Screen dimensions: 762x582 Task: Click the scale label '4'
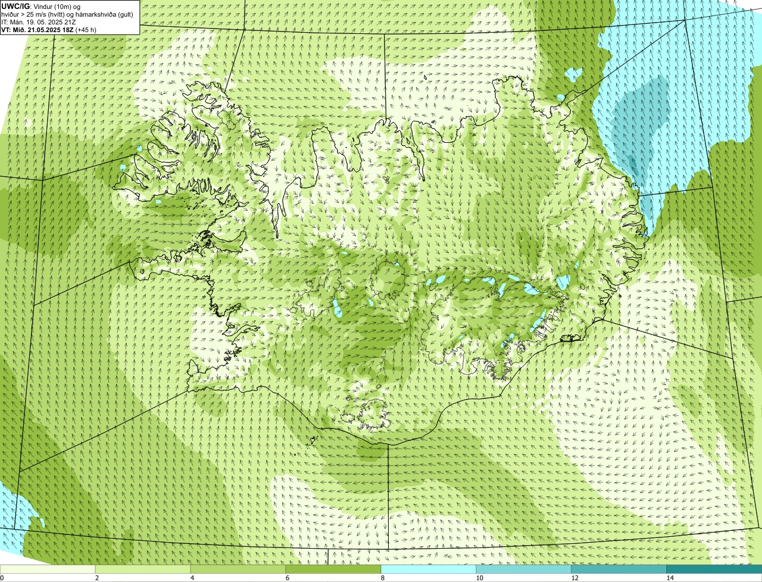point(192,578)
